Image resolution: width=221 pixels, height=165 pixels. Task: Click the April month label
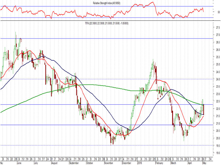[x=190, y=163]
